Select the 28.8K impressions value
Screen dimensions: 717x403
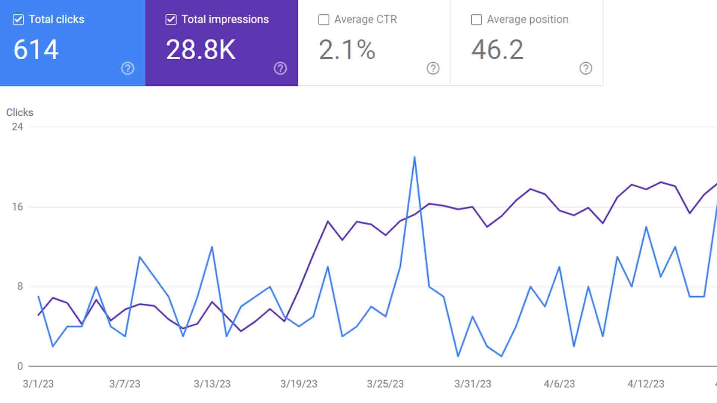201,50
